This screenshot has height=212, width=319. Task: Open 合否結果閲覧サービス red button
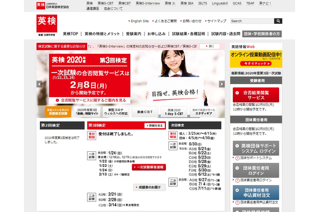(256, 95)
